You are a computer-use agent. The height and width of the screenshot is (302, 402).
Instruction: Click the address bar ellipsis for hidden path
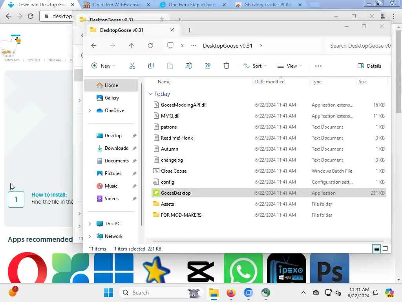[194, 46]
